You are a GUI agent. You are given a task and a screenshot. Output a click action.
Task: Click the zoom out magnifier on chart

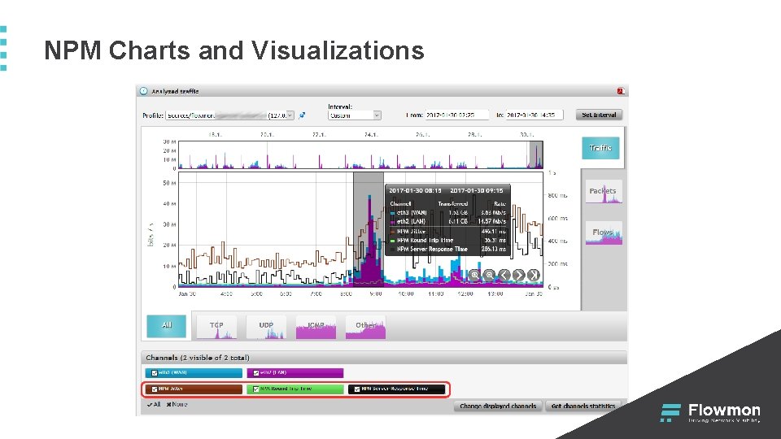tap(490, 275)
